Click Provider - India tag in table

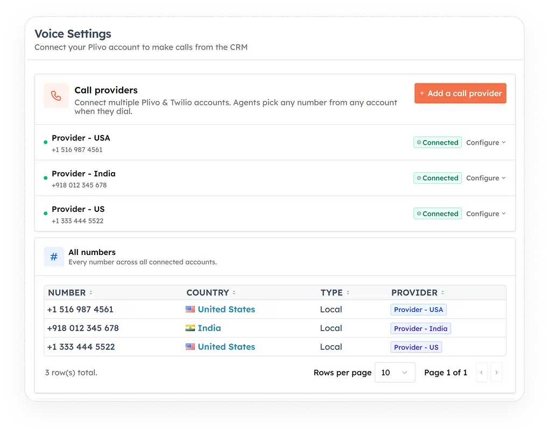point(420,329)
